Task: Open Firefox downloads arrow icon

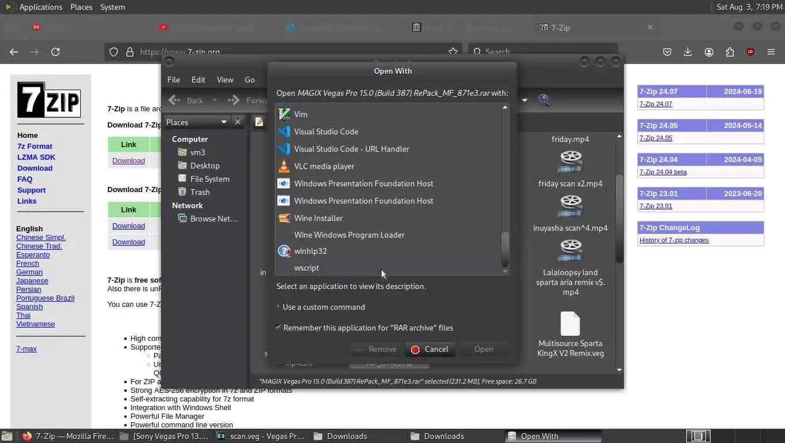Action: tap(688, 52)
